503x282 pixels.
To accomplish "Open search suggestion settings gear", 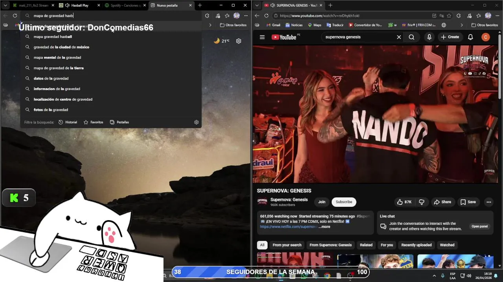I will pyautogui.click(x=196, y=122).
